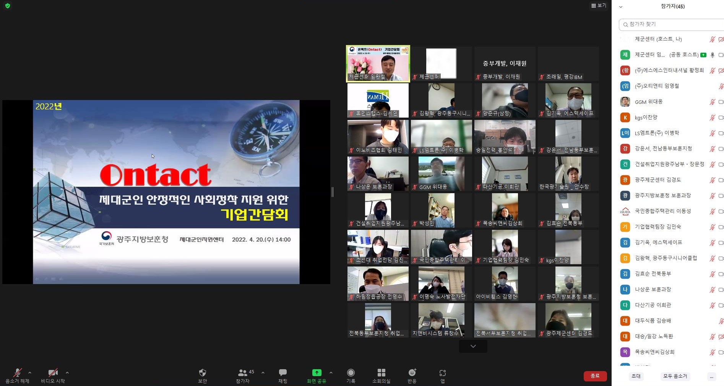Select the 제군센터 임완철 video tile
Screen dimensions: 724x386
378,63
